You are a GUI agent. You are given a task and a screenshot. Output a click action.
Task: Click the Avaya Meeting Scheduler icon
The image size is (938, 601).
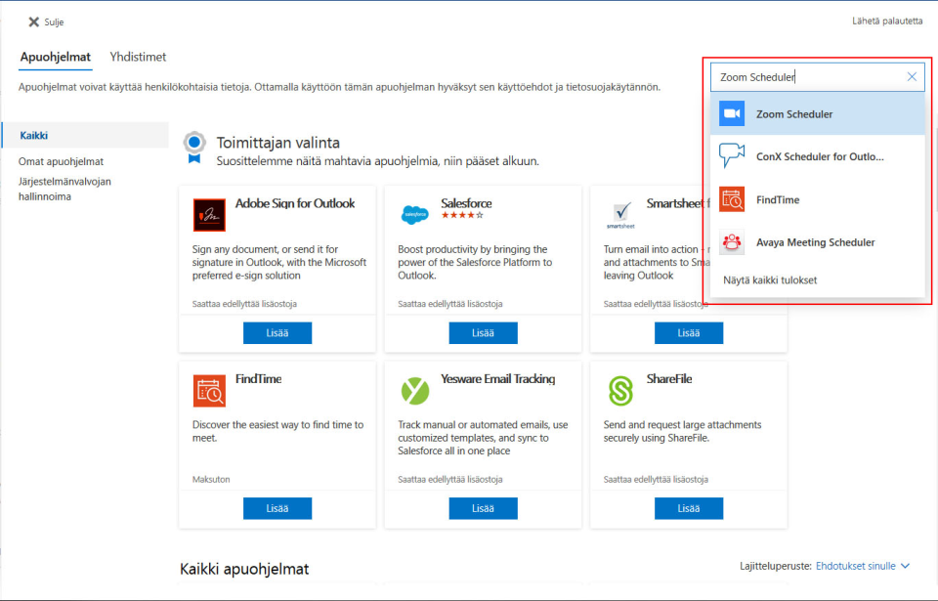coord(732,242)
